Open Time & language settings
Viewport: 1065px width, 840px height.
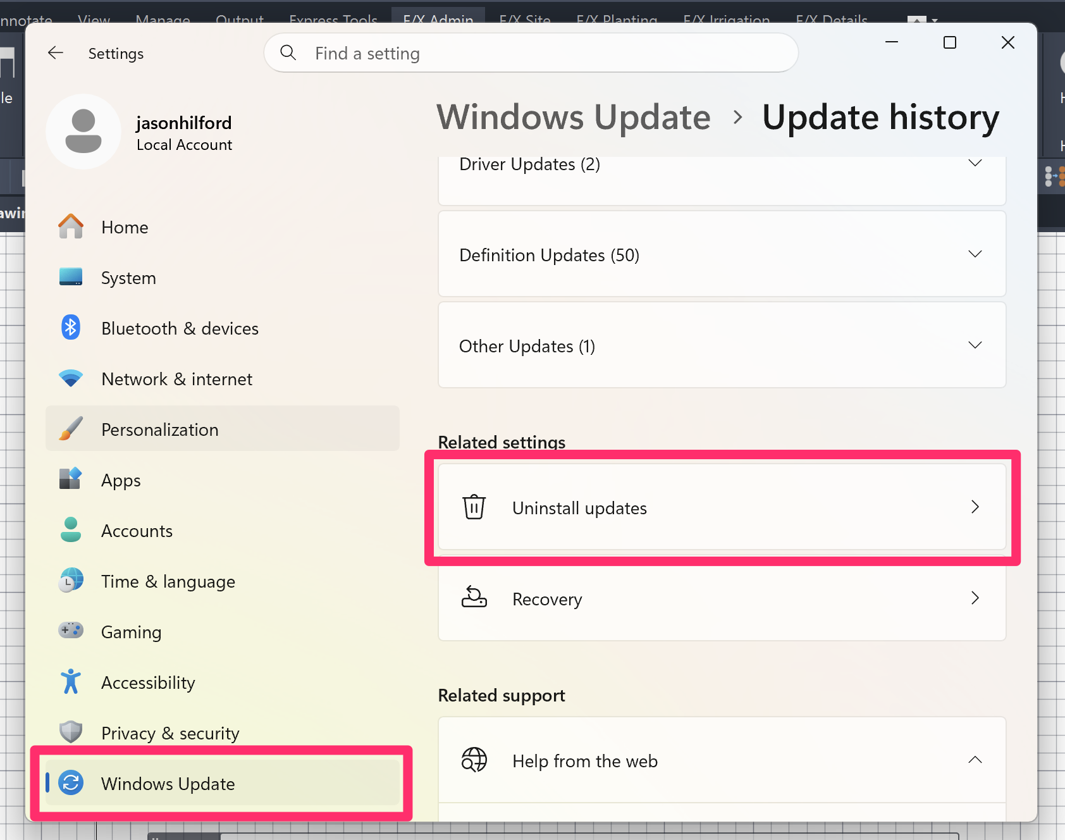(168, 581)
